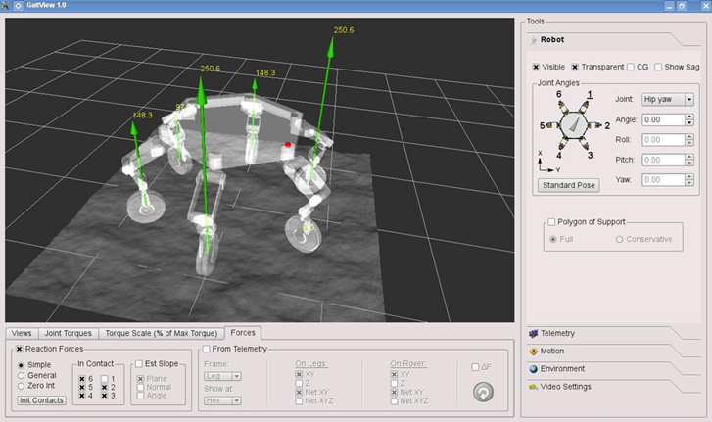This screenshot has width=712, height=422.
Task: Click the Robot panel icon
Action: click(x=534, y=40)
